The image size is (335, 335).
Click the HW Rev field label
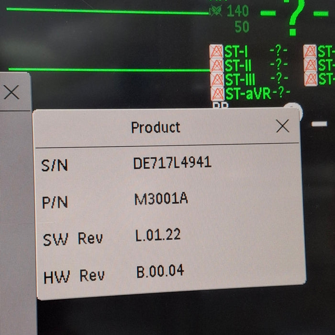[74, 276]
